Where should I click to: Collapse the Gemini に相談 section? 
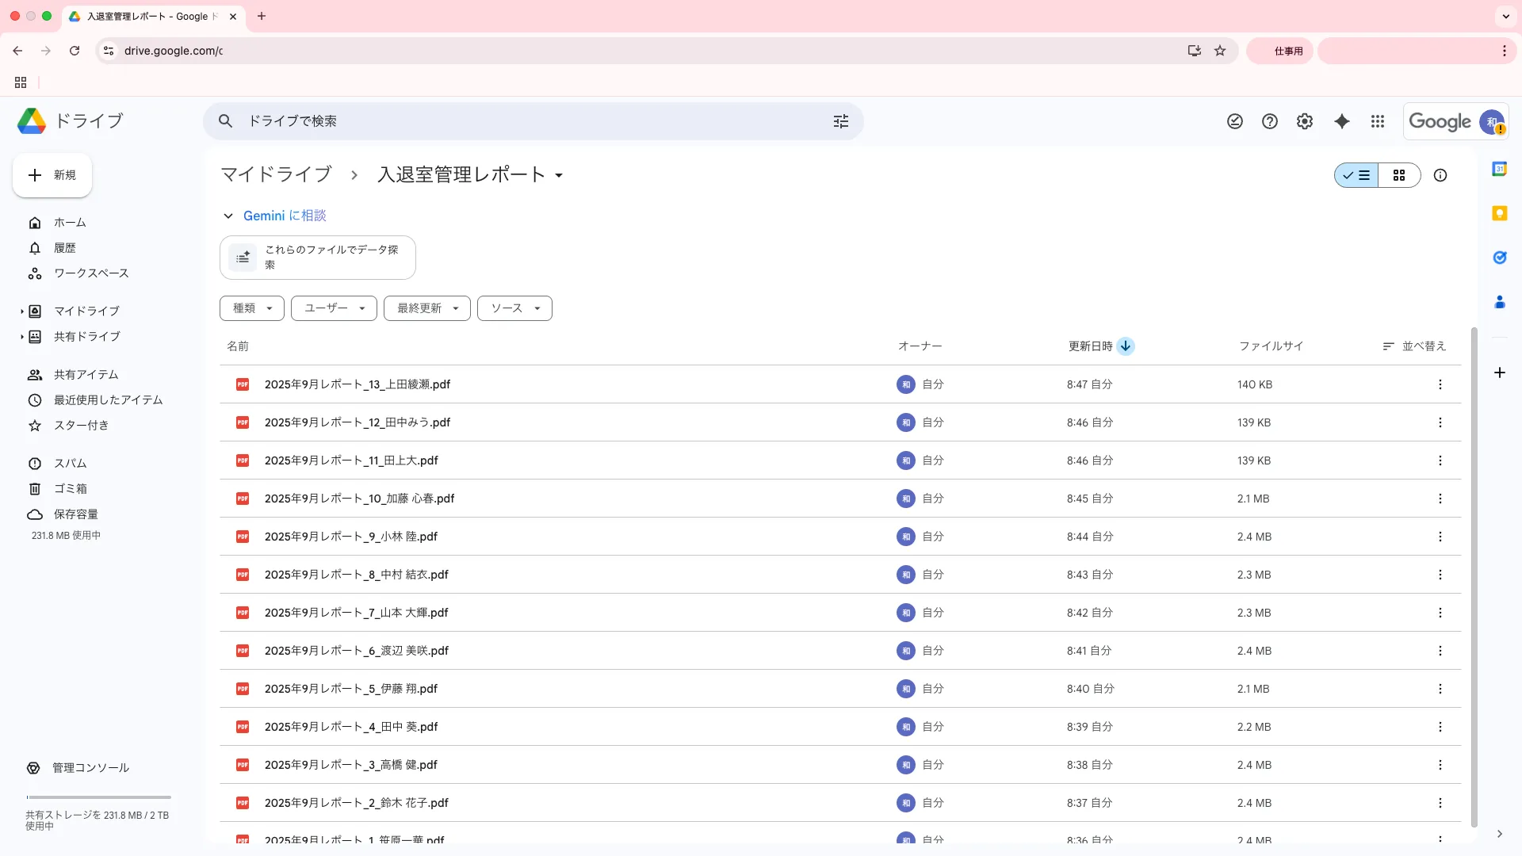point(228,216)
